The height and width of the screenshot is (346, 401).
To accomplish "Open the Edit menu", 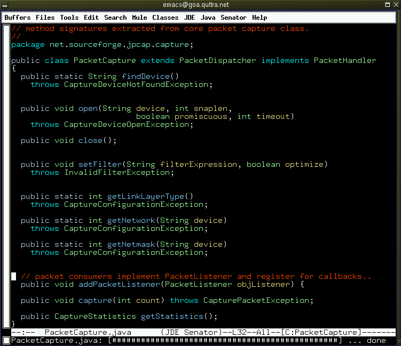I will (91, 18).
